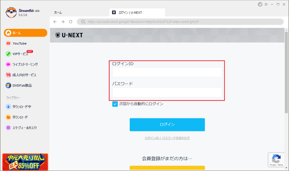Click the blue downloading arrow icon
The width and height of the screenshot is (289, 171).
pos(8,106)
